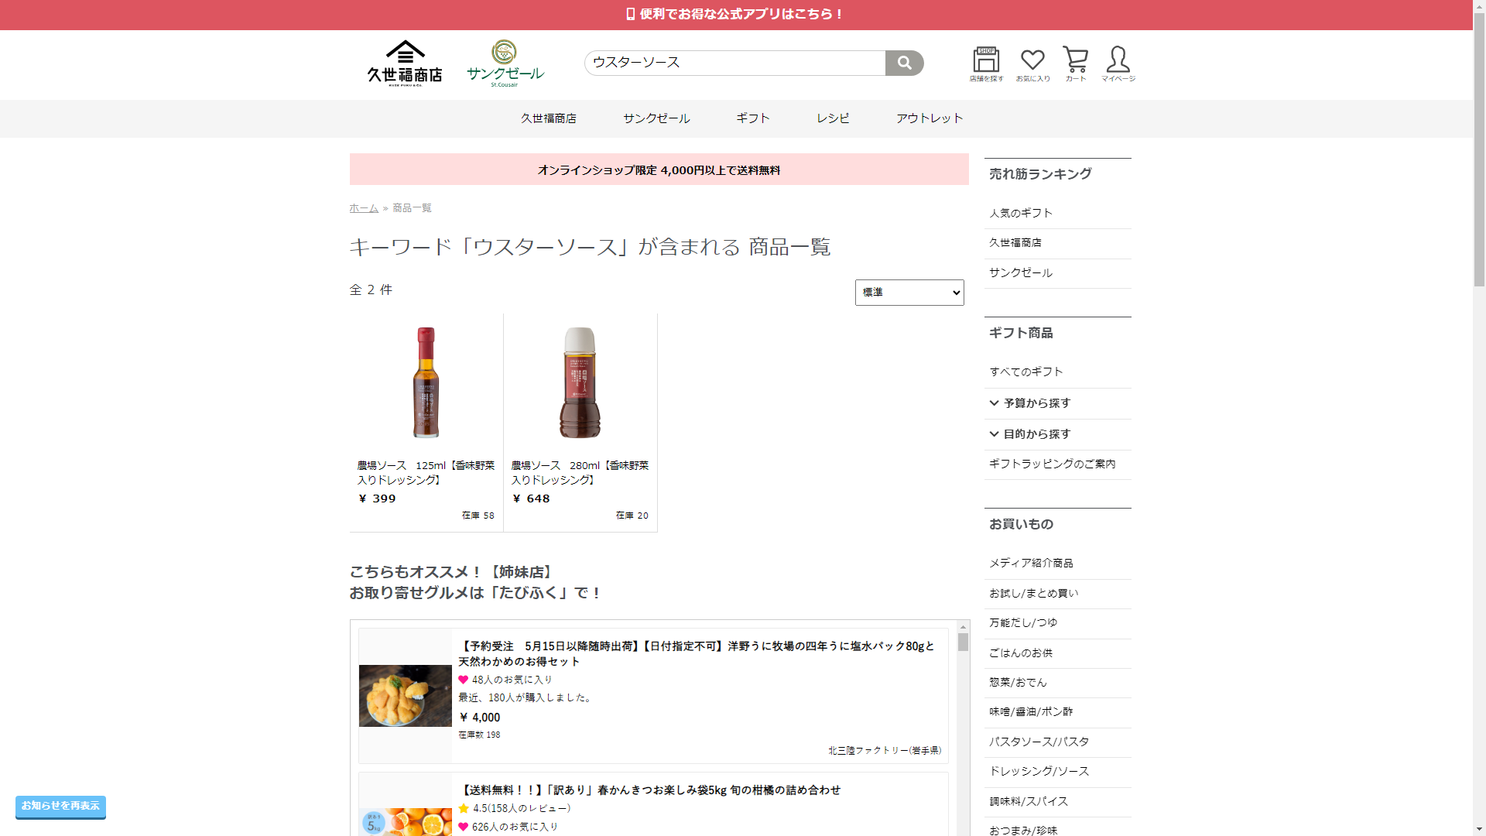Click the サンクゼール green logo
This screenshot has width=1486, height=836.
(505, 63)
